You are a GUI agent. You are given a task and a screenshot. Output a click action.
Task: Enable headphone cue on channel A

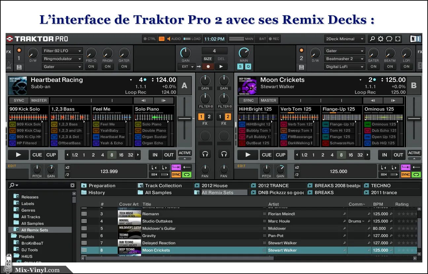[205, 154]
